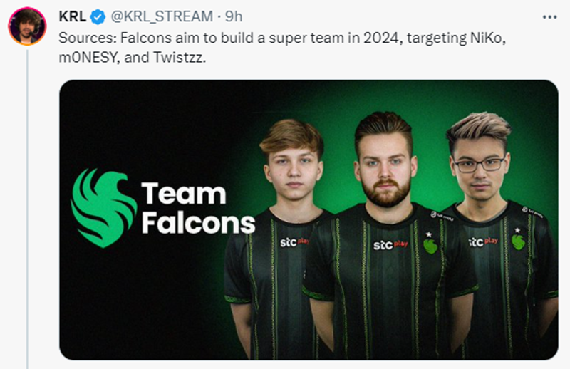Open the three-dot more options menu
570x369 pixels.
click(550, 16)
